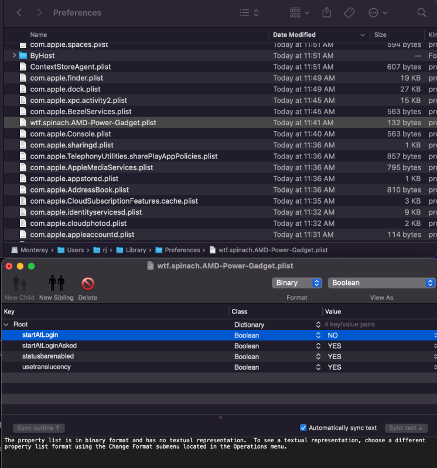Click the com.apple.Console.plist document icon
This screenshot has height=468, width=437.
pos(23,134)
